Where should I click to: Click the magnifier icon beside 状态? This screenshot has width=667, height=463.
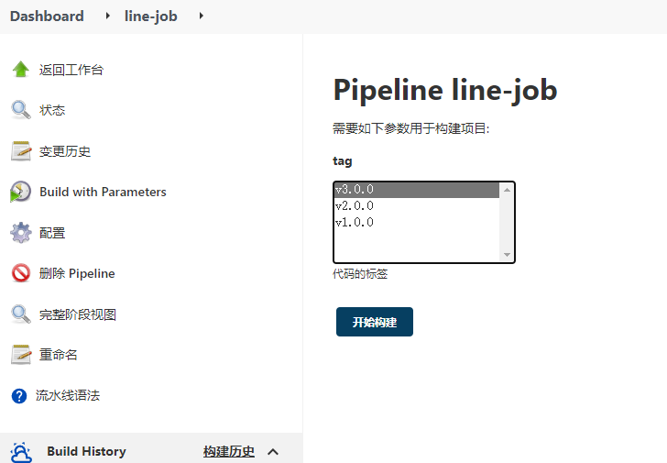[x=20, y=110]
